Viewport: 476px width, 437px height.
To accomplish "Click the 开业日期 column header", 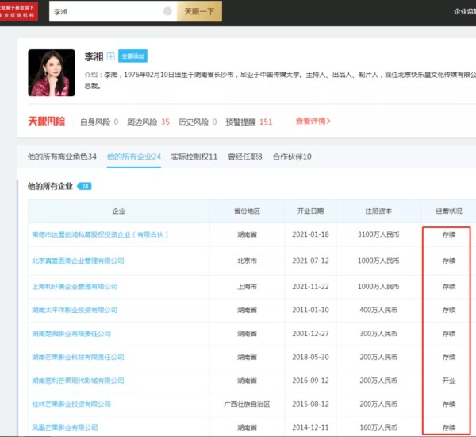I will pos(310,211).
